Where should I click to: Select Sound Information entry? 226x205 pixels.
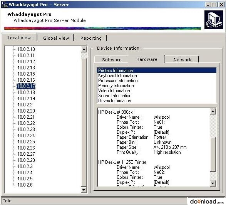coord(157,96)
